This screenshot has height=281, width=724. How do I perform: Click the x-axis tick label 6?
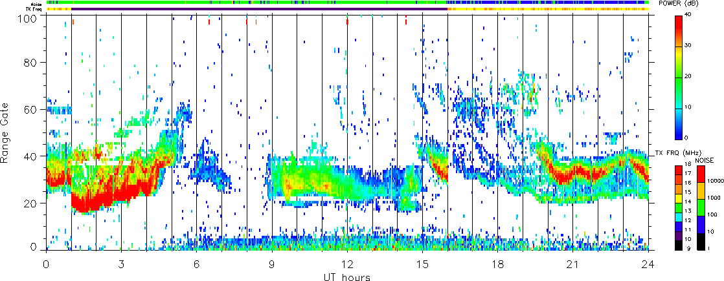[197, 264]
